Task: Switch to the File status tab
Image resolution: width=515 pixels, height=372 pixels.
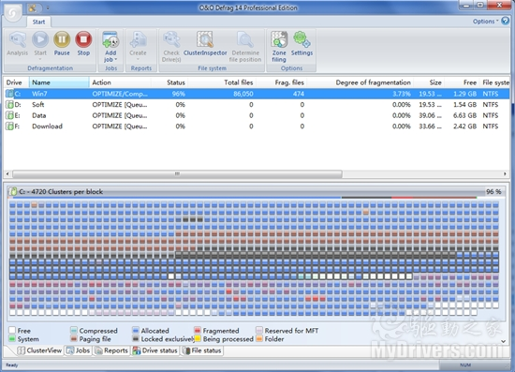Action: [202, 350]
